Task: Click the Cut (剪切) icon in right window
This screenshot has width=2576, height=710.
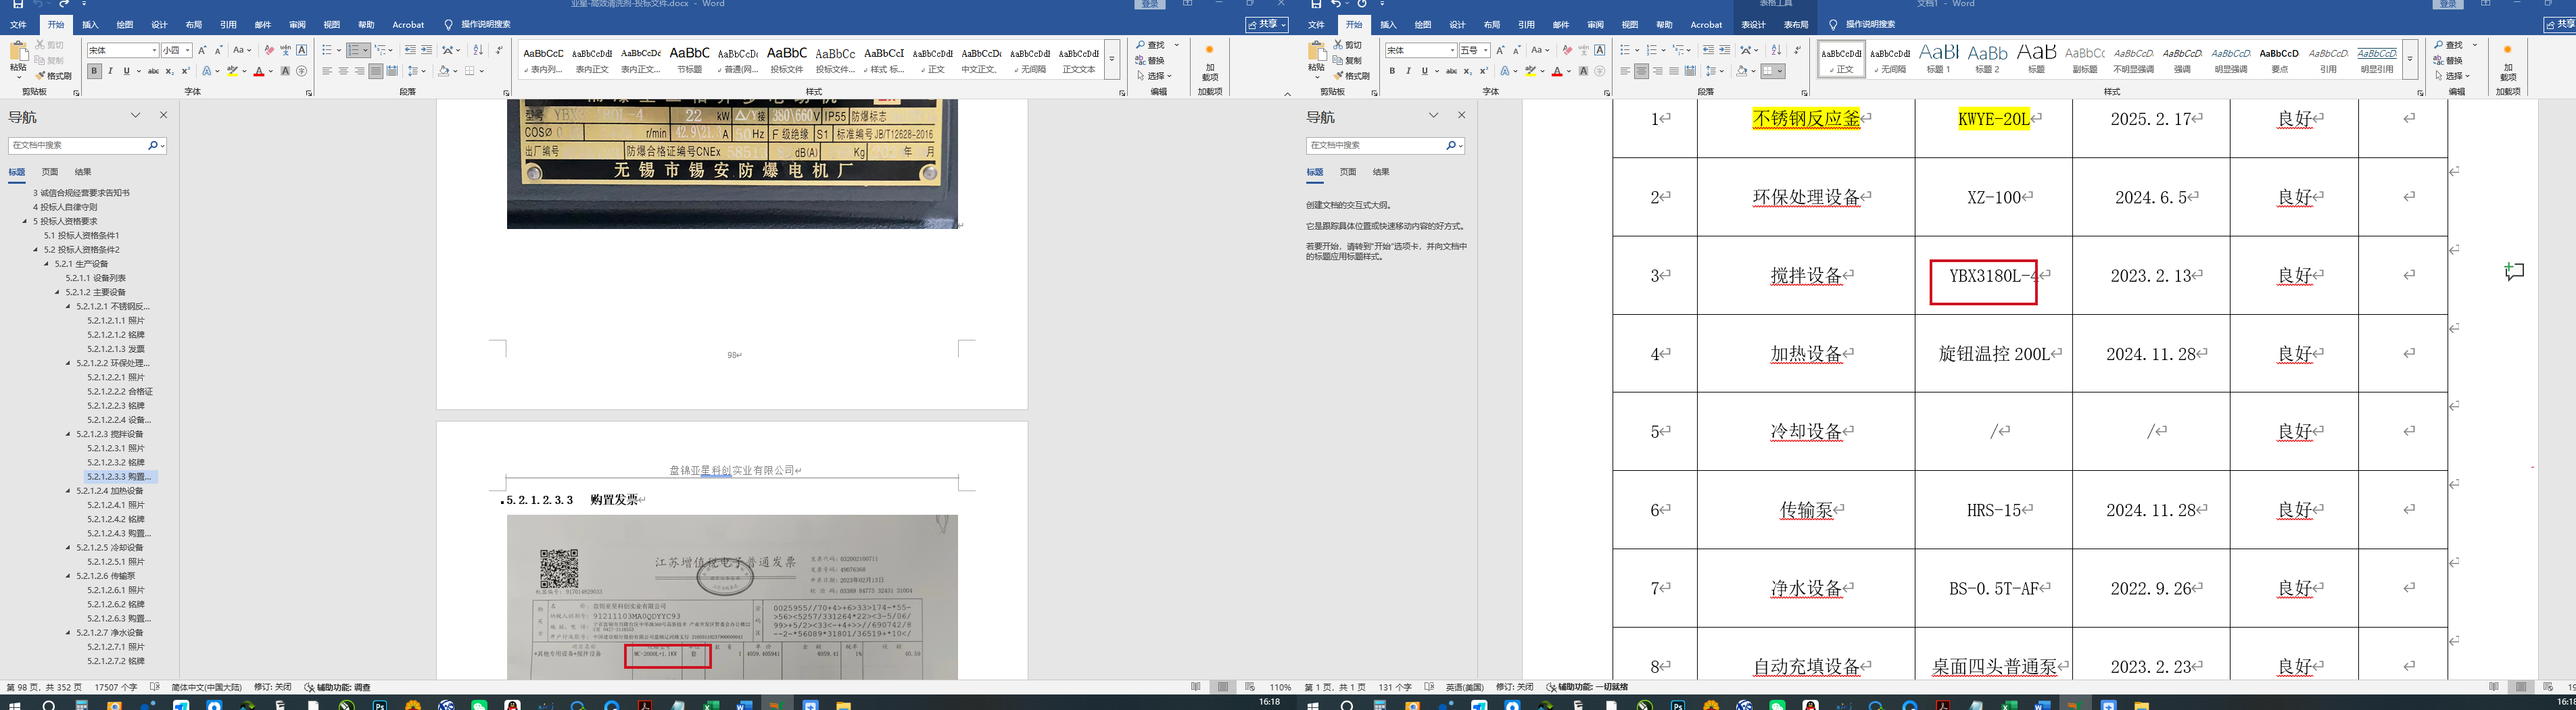Action: click(1349, 45)
